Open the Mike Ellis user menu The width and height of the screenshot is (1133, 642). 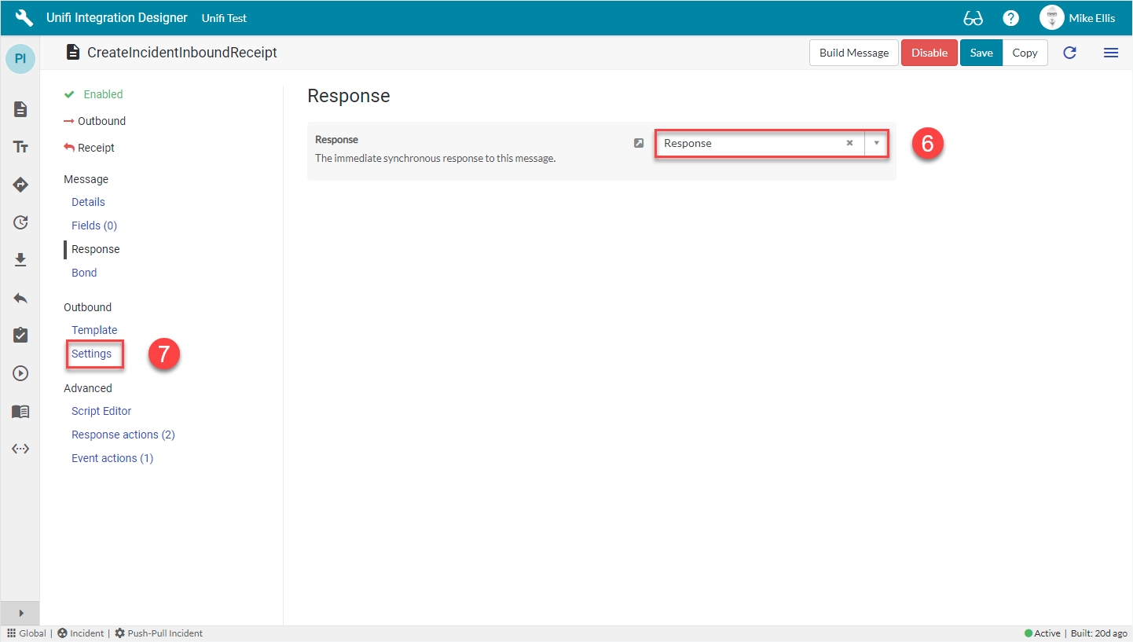(x=1076, y=18)
